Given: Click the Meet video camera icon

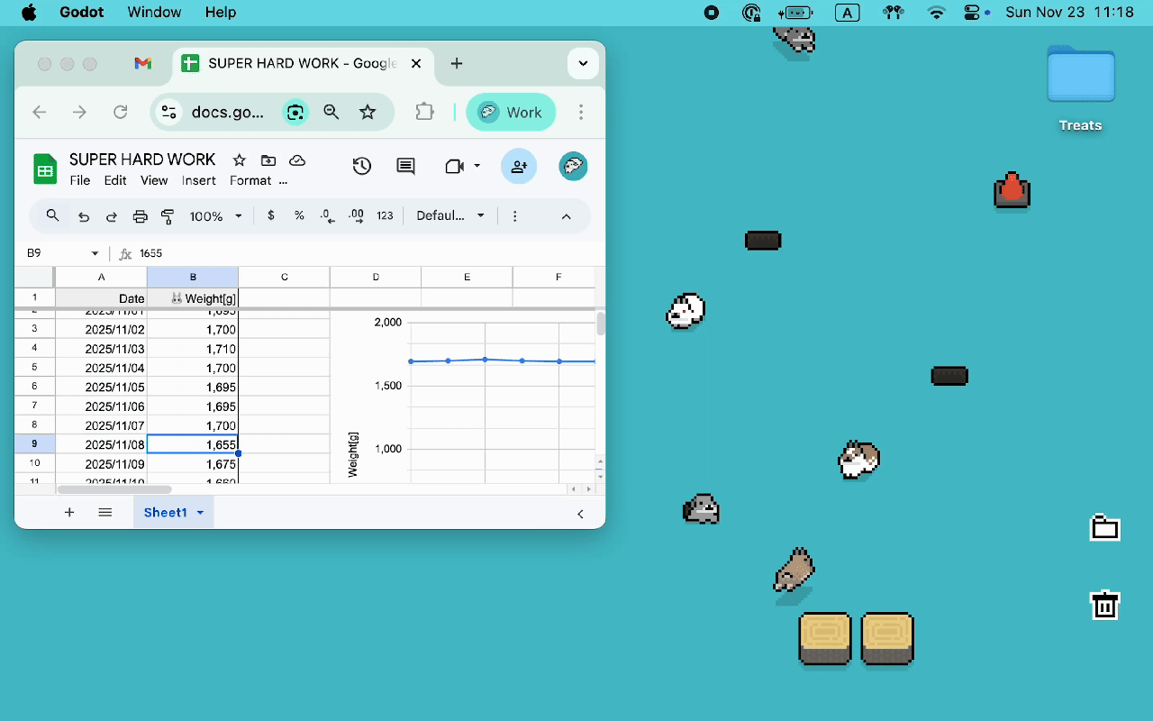Looking at the screenshot, I should coord(454,166).
